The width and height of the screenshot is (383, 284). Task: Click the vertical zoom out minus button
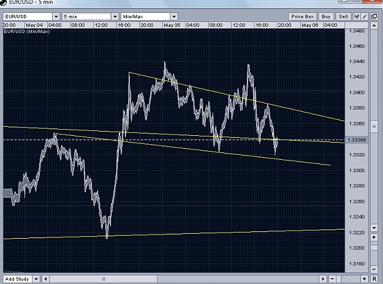[374, 269]
